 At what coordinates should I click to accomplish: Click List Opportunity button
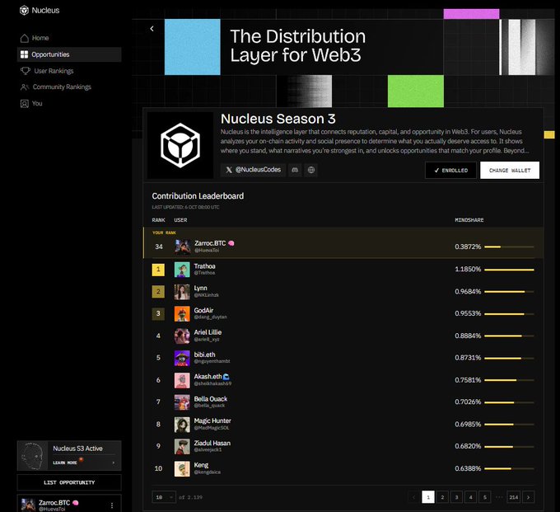point(69,482)
